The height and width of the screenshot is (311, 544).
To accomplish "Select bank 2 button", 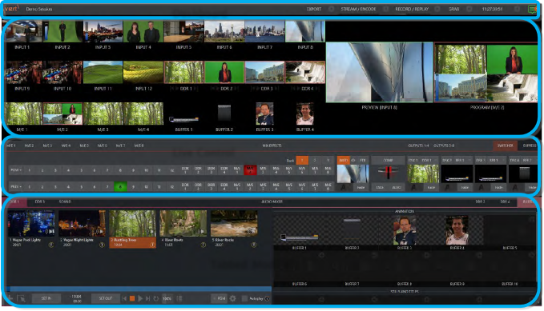I will click(315, 161).
